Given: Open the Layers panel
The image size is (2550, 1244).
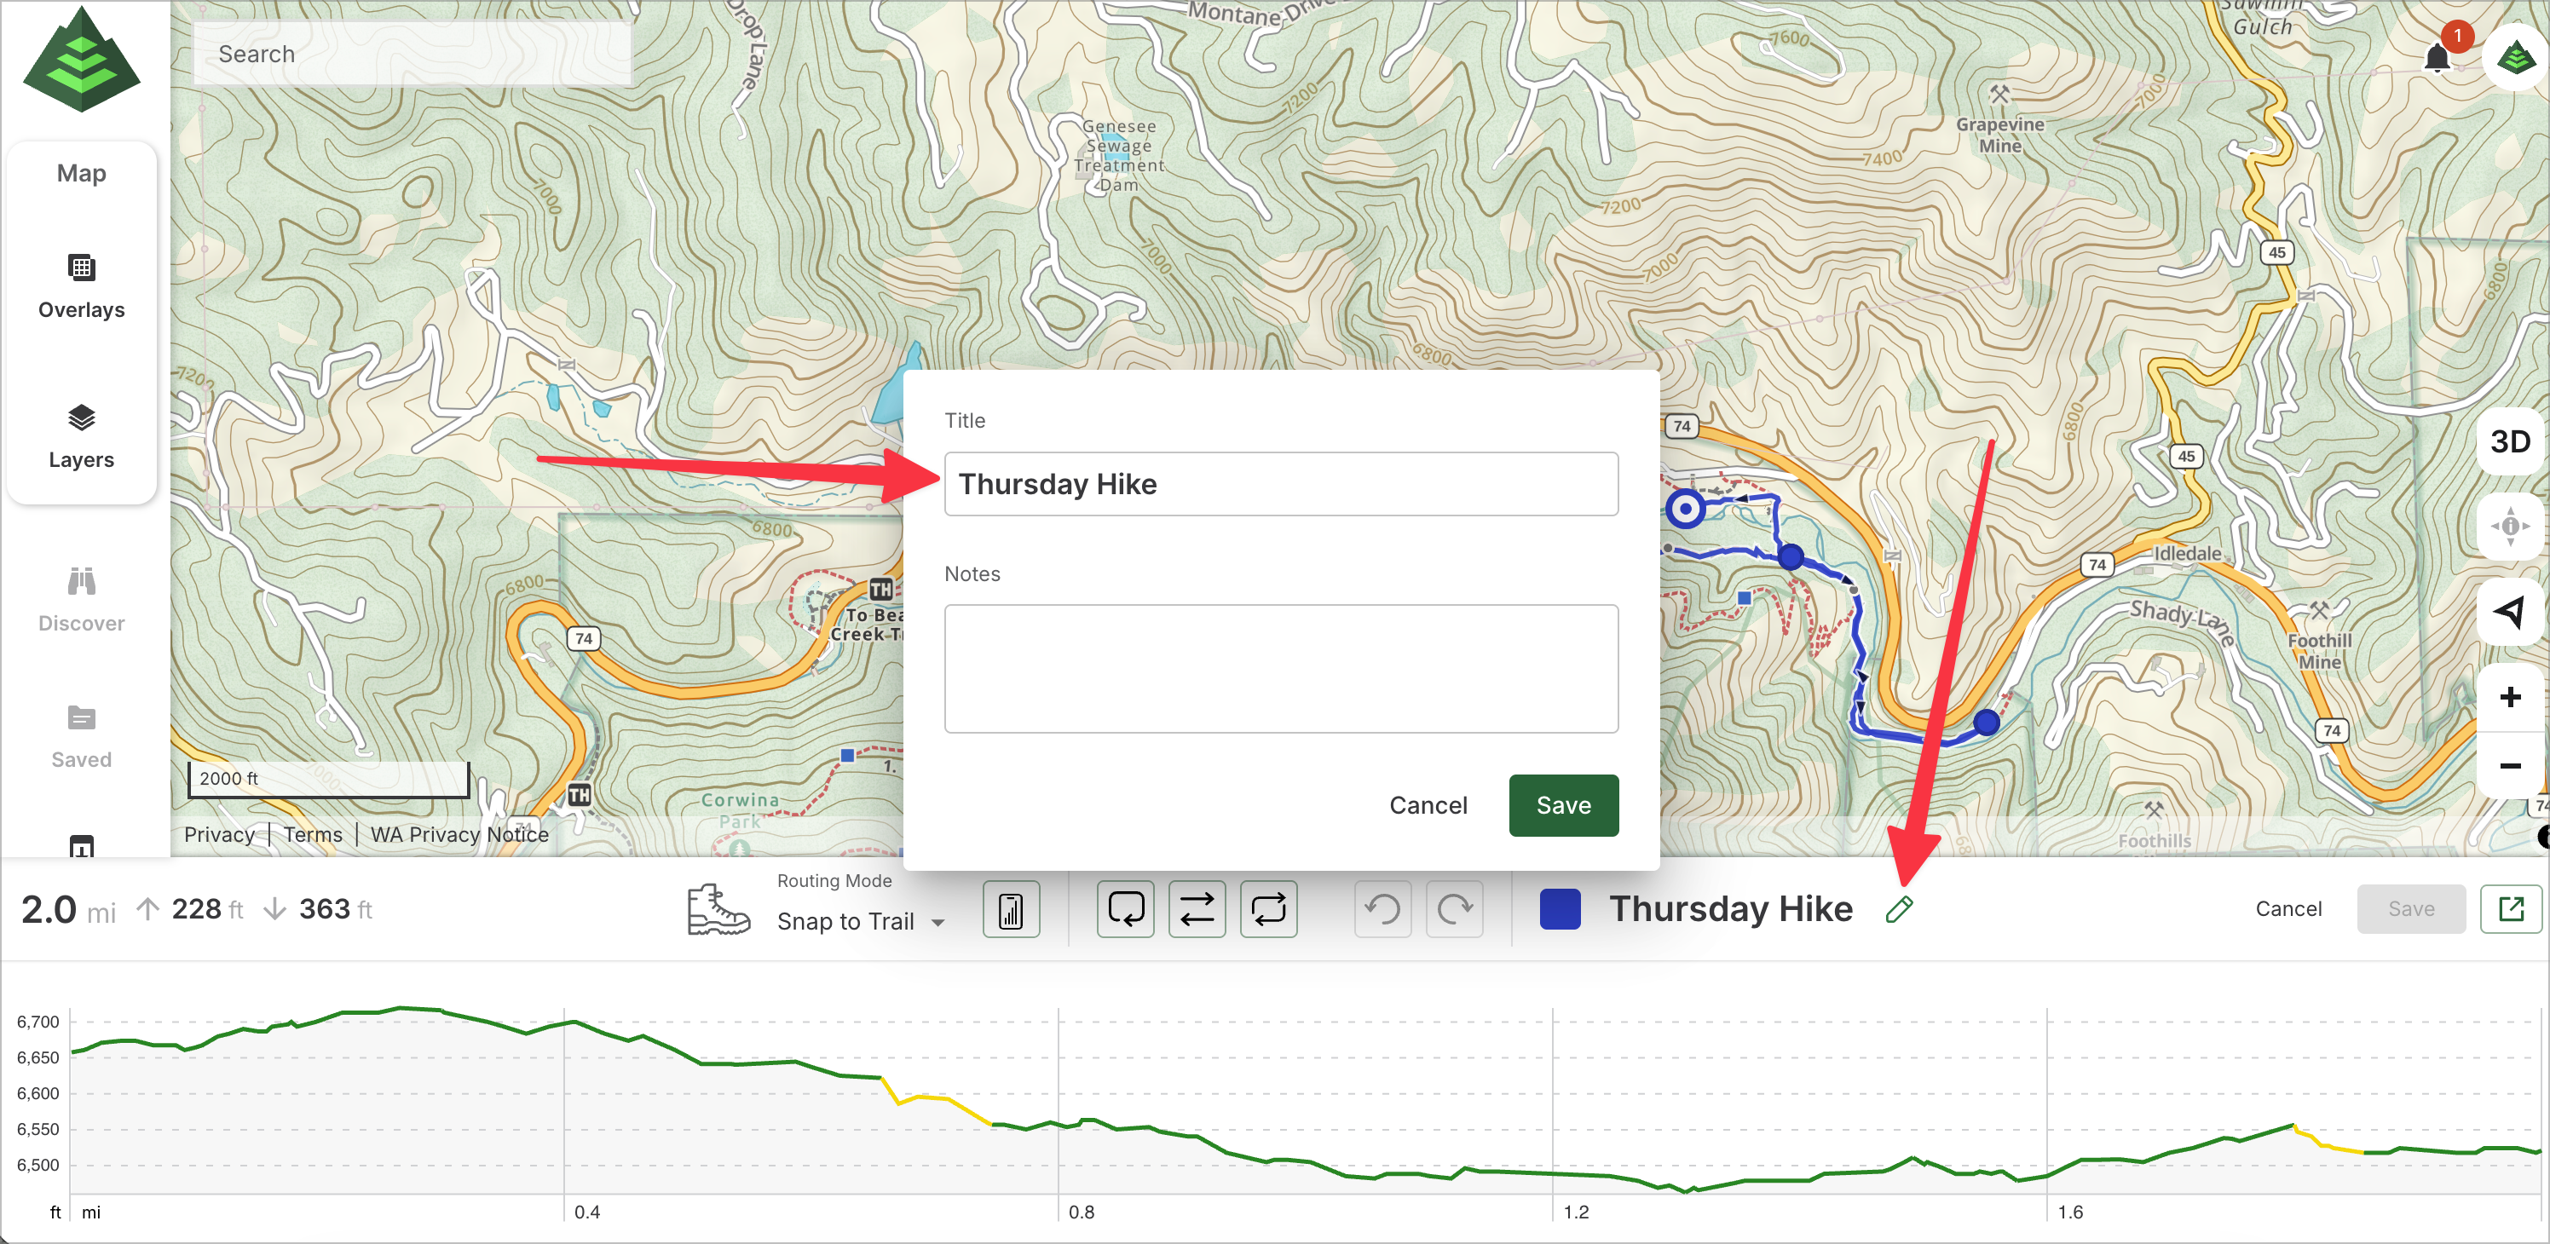Looking at the screenshot, I should 81,436.
